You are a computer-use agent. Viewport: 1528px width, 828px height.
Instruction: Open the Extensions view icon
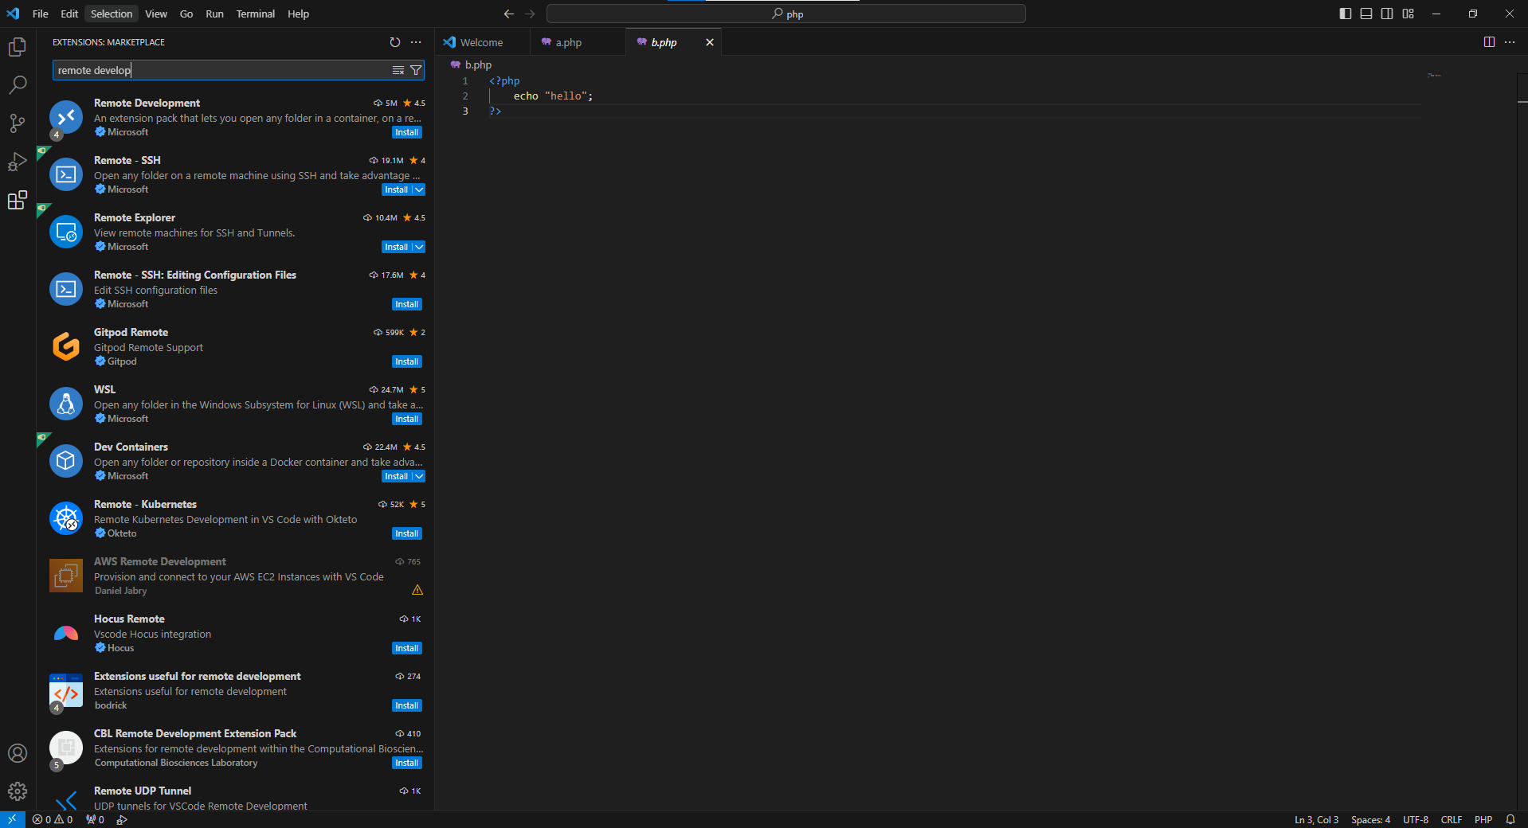click(18, 200)
